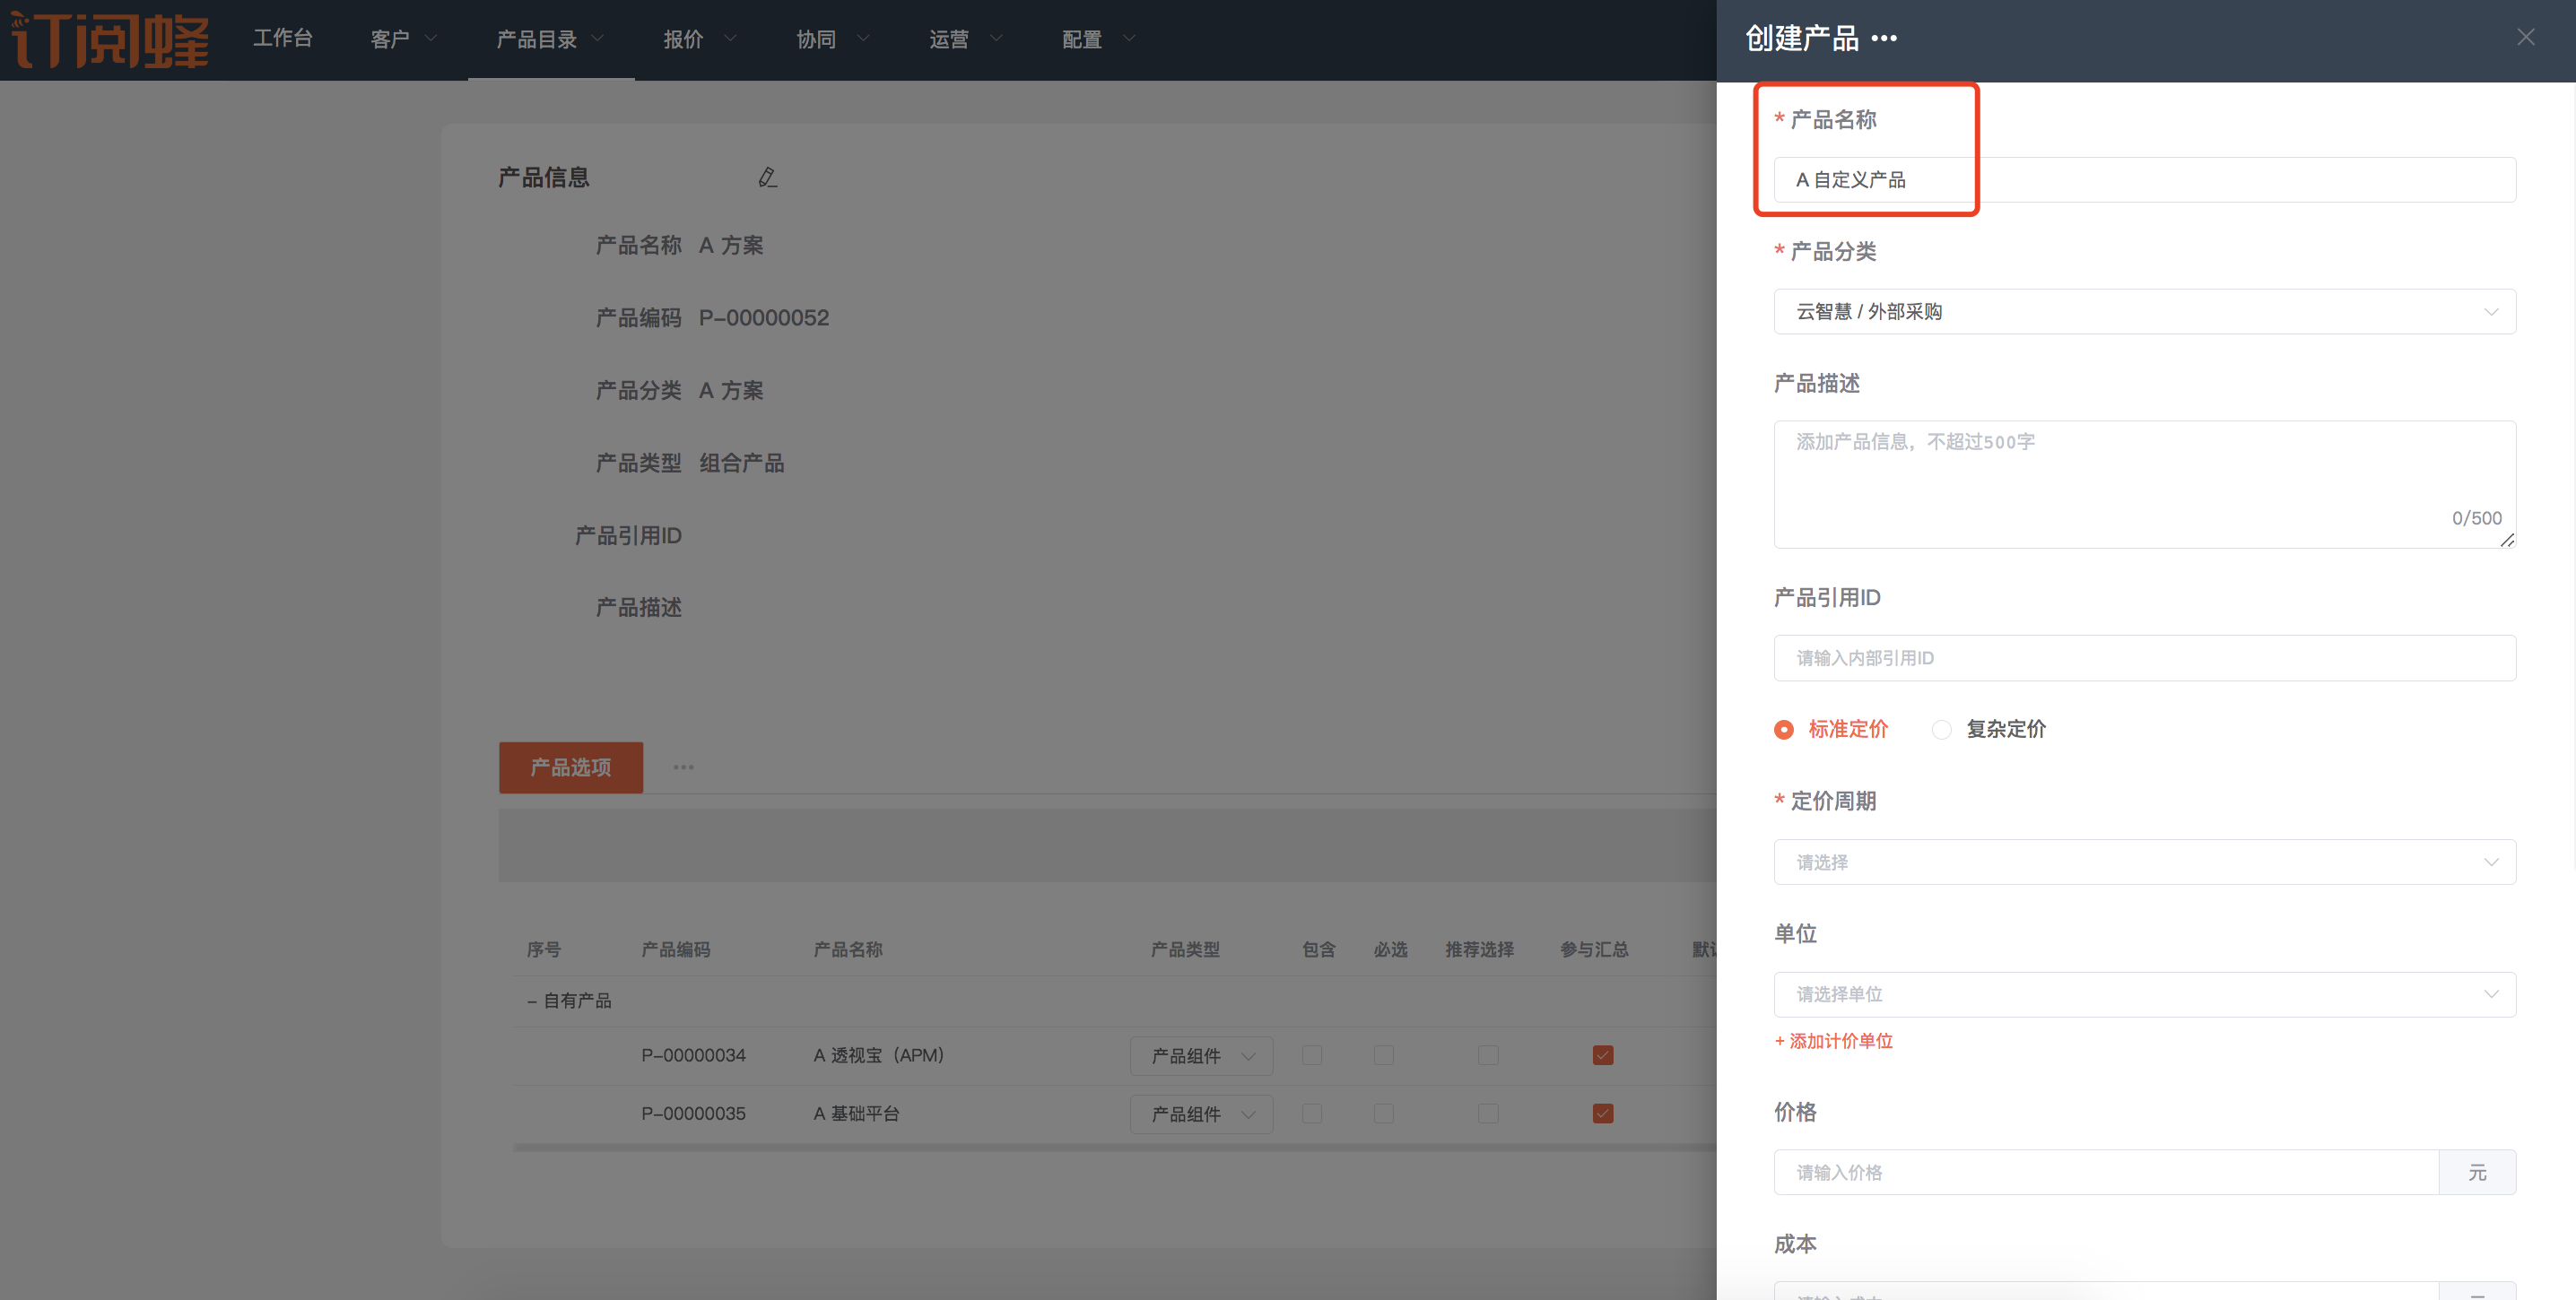Click the pencil edit icon beside 产品信息
The image size is (2576, 1300).
coord(767,178)
